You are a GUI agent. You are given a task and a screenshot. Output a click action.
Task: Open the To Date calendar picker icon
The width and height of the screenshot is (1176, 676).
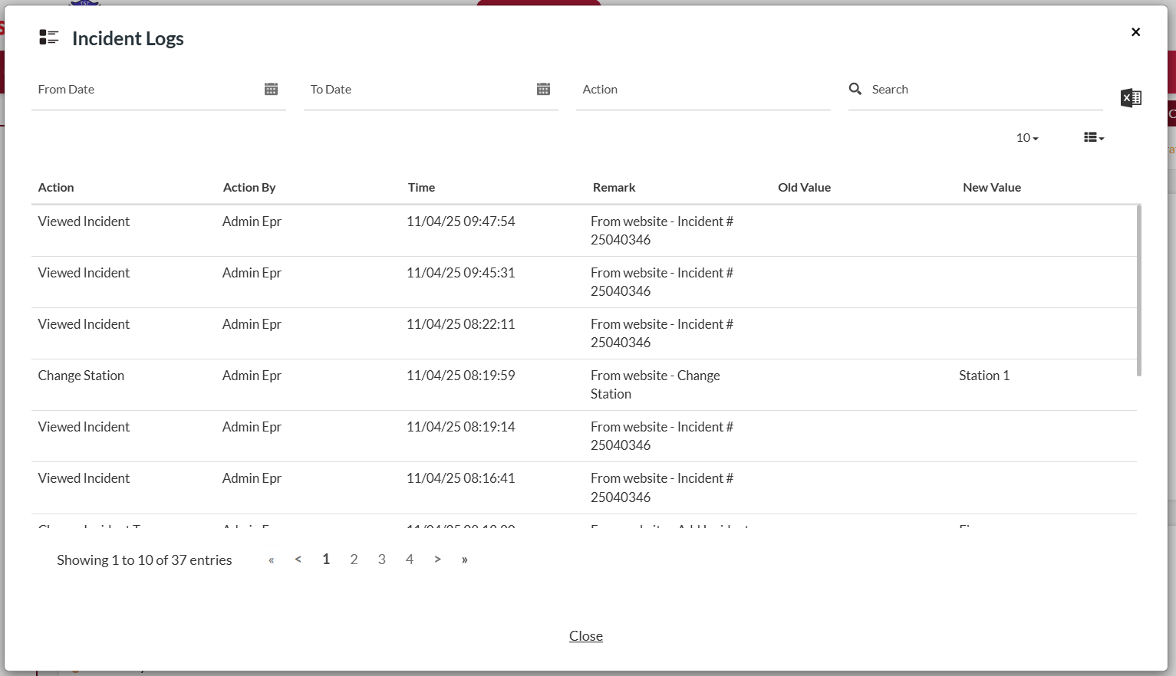coord(543,90)
